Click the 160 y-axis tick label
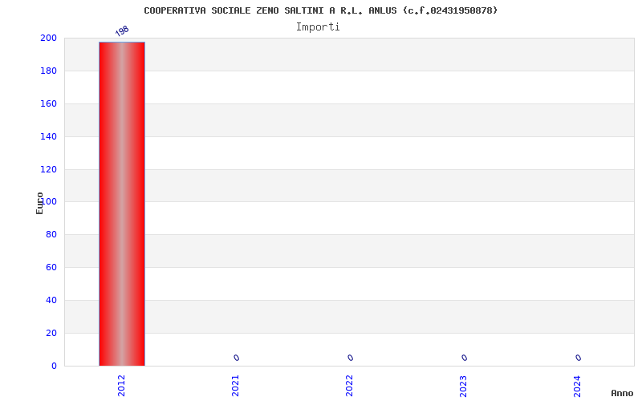The height and width of the screenshot is (401, 642). (x=48, y=103)
